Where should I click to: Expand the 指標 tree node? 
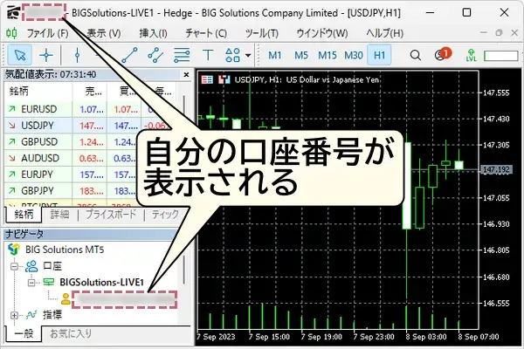[14, 315]
